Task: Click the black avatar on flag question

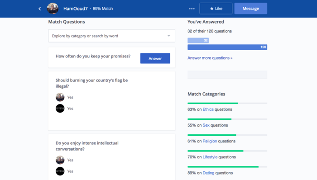Action: [x=60, y=109]
